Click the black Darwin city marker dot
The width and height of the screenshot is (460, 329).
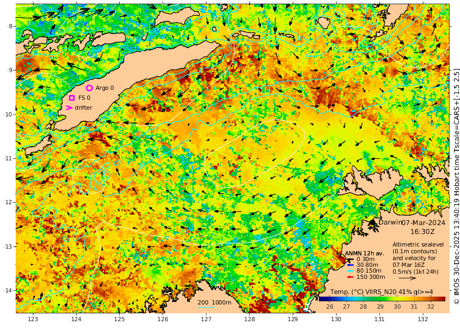(x=373, y=222)
